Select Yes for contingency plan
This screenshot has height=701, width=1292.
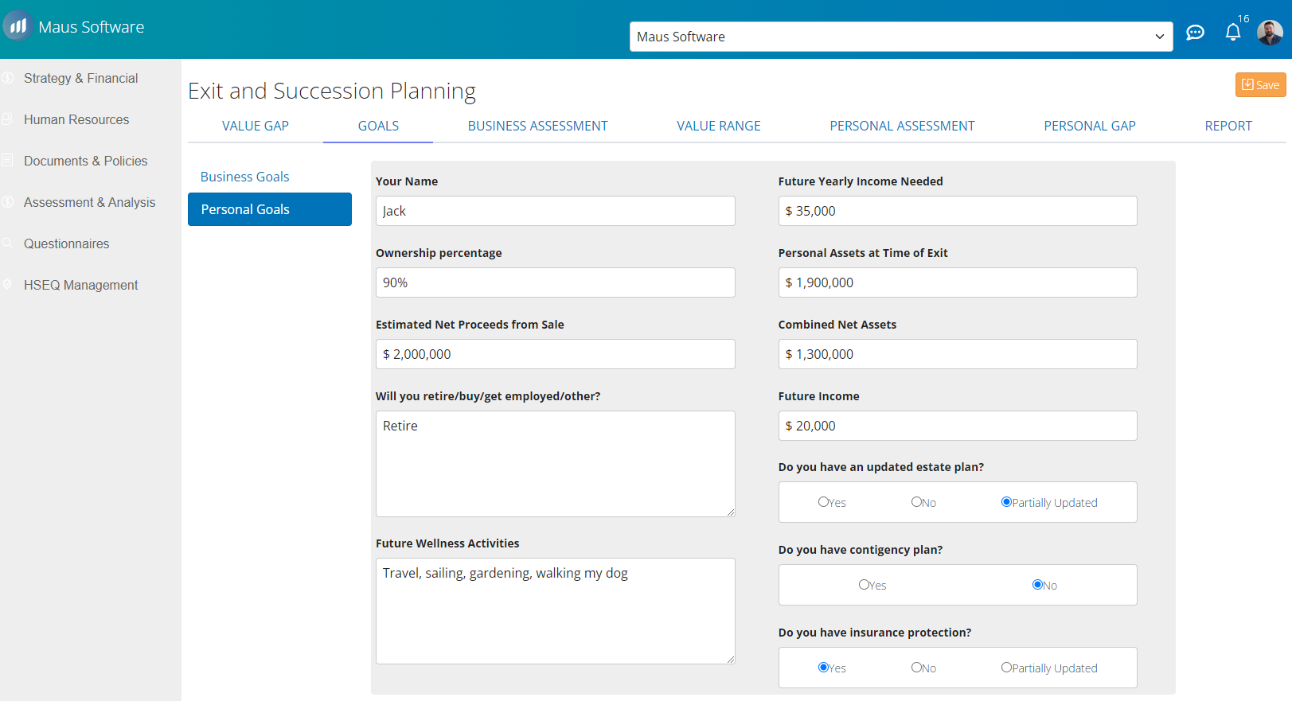pyautogui.click(x=864, y=585)
